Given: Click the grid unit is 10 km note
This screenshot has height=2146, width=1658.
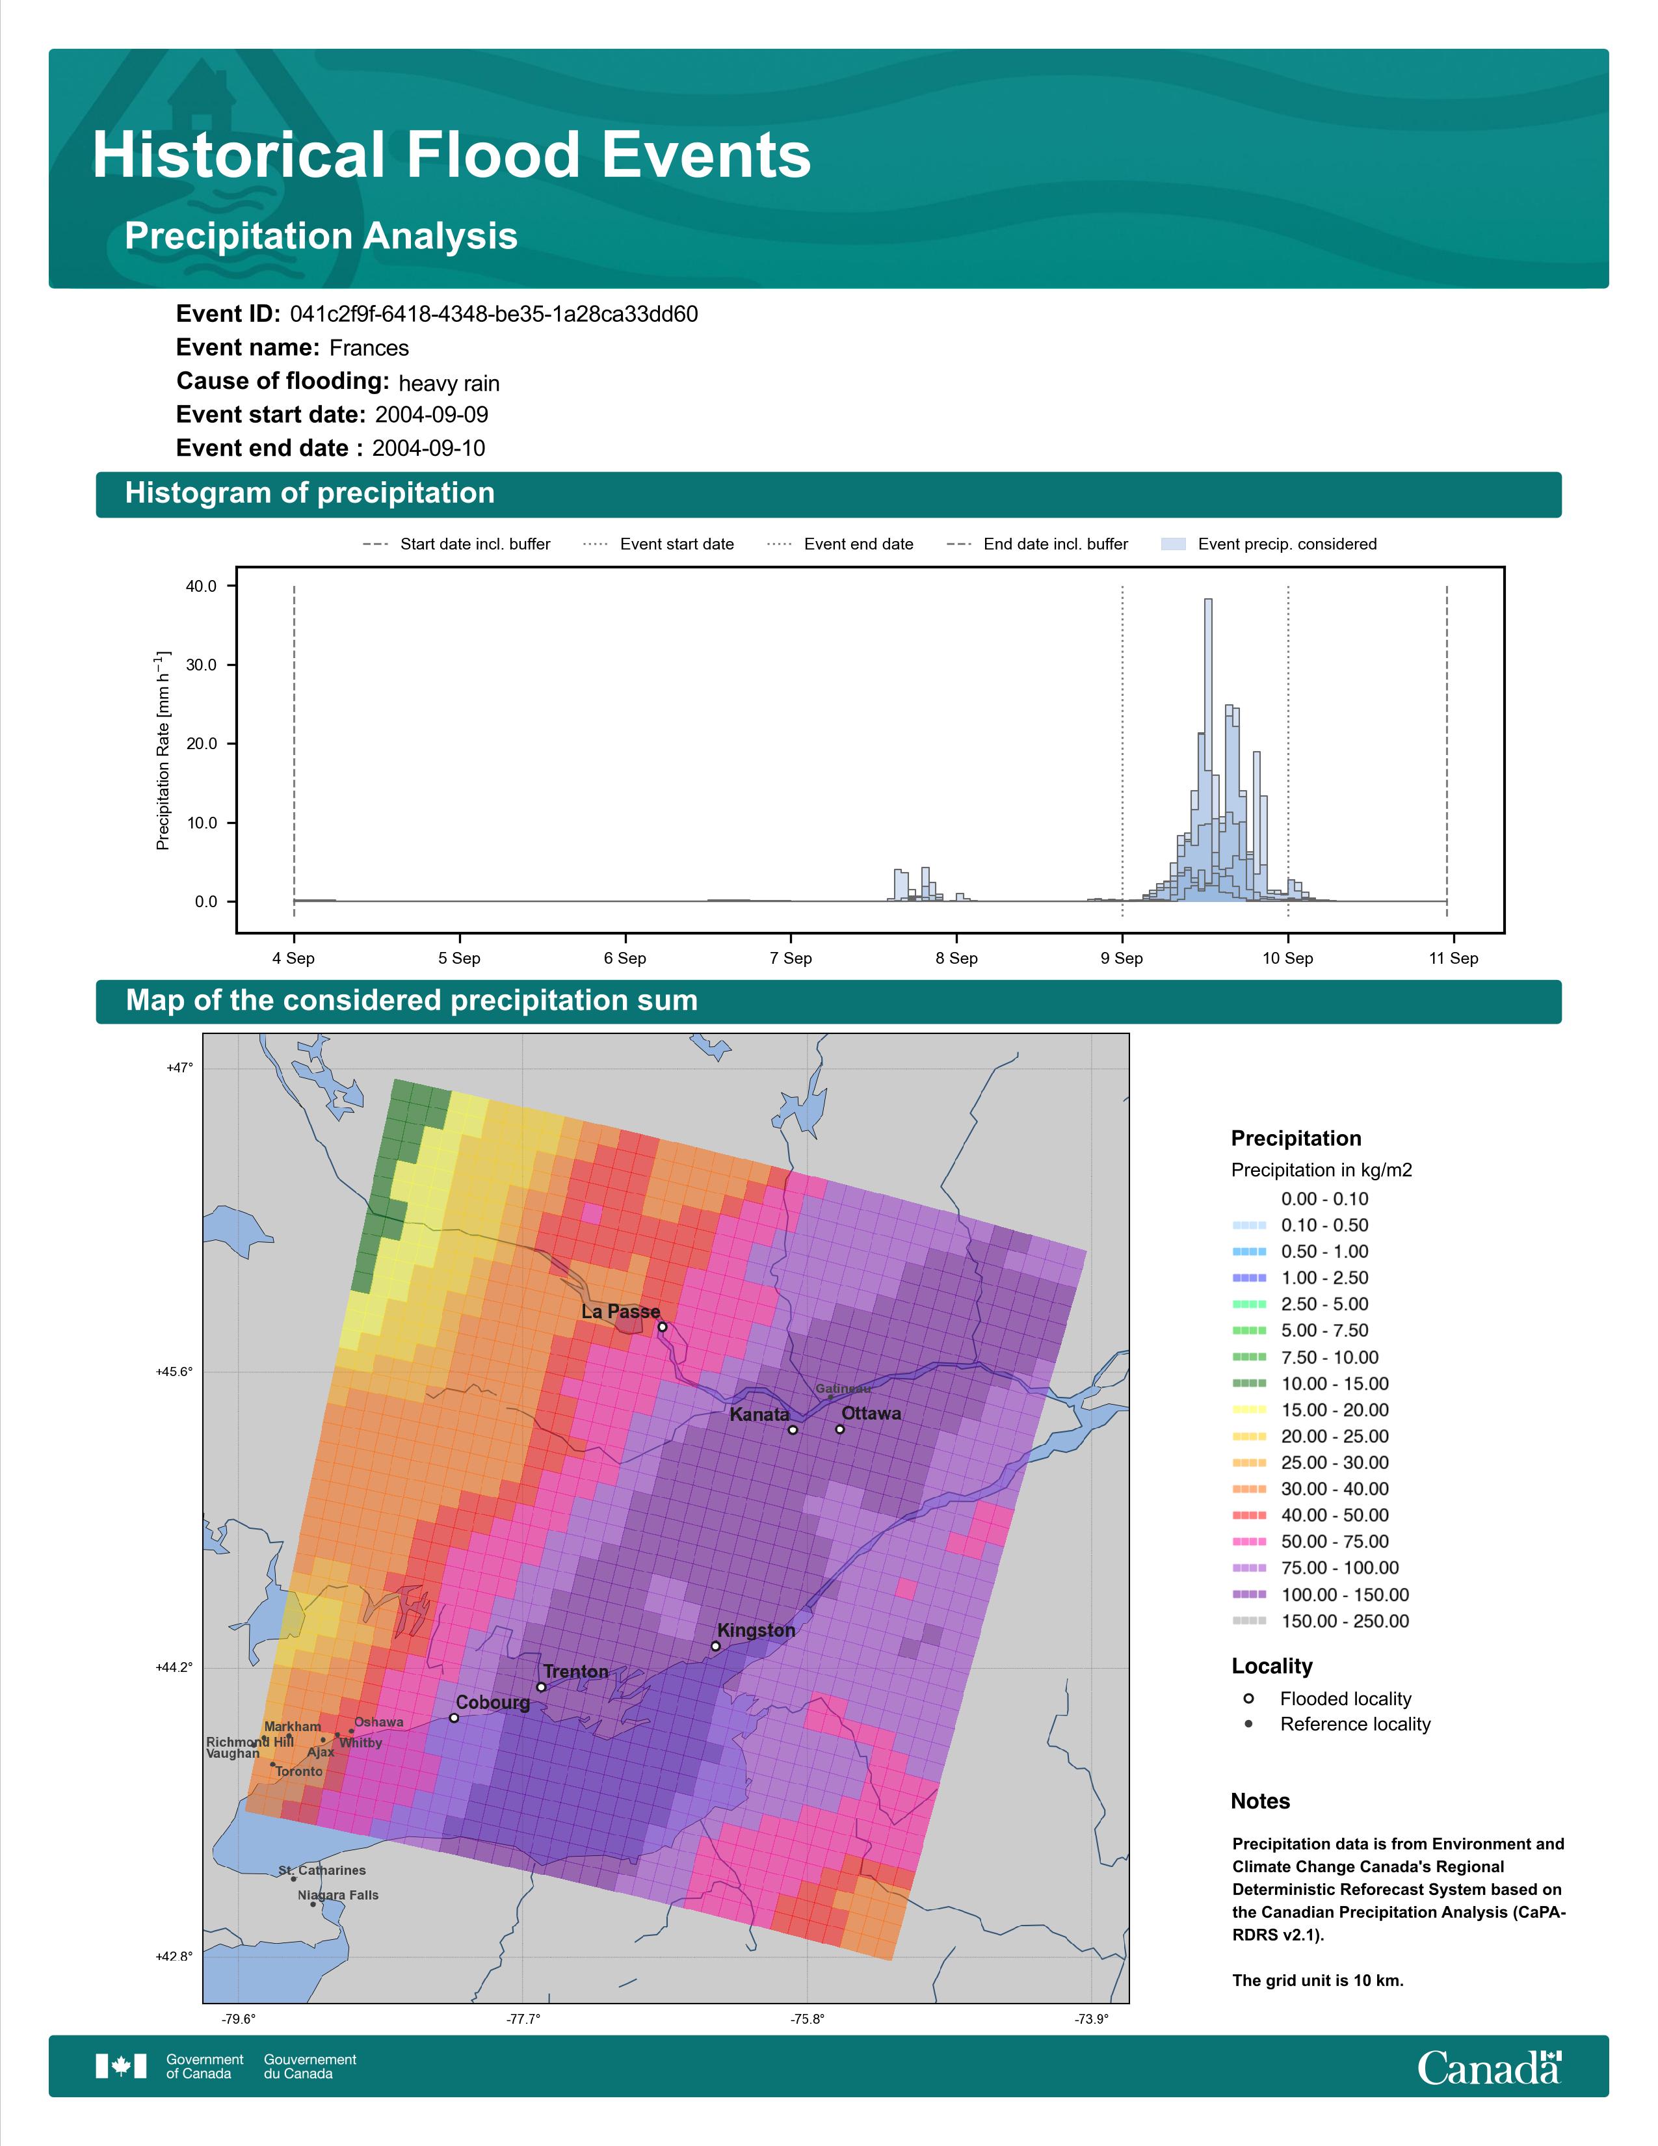Looking at the screenshot, I should click(x=1318, y=1980).
